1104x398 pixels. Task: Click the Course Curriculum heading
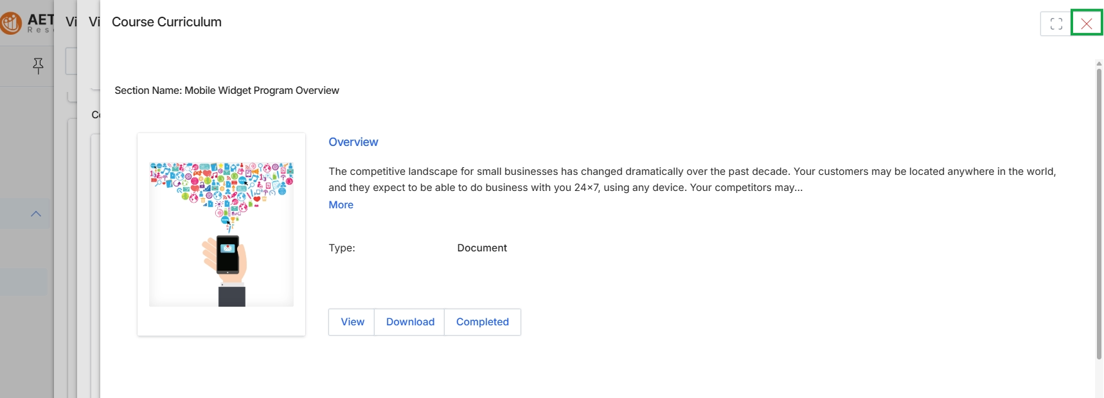tap(166, 22)
